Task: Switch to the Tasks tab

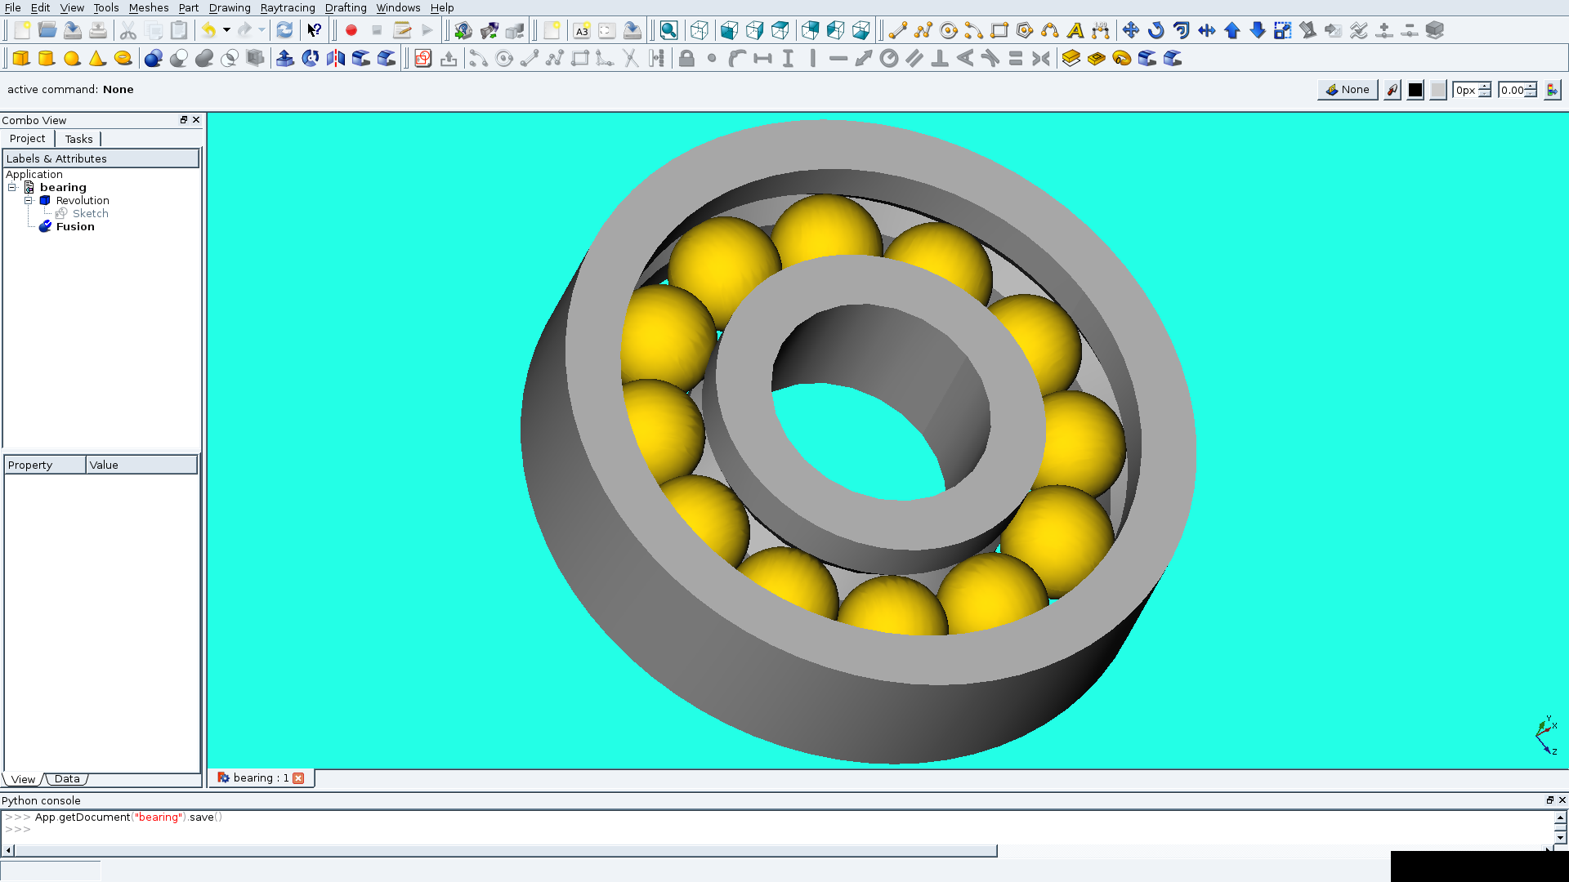Action: (x=78, y=138)
